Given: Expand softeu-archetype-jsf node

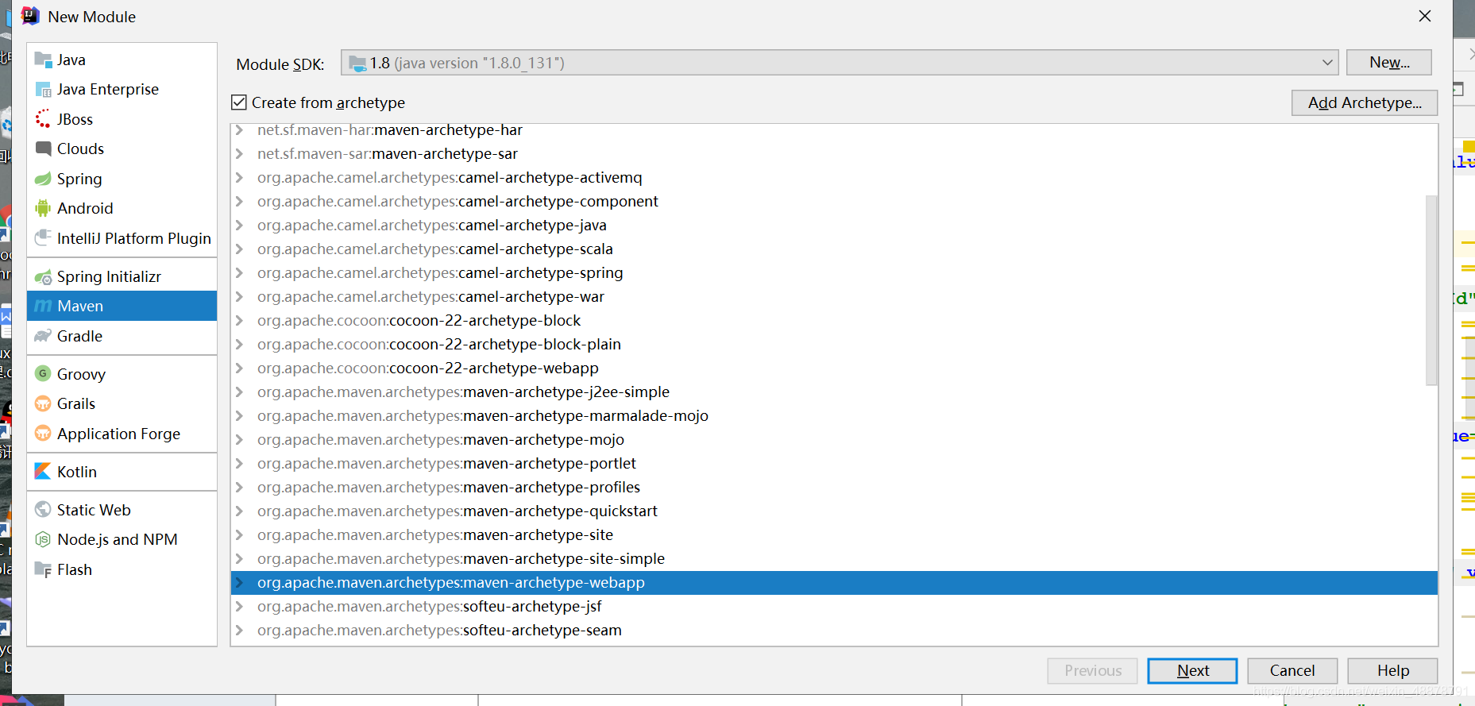Looking at the screenshot, I should [x=239, y=607].
